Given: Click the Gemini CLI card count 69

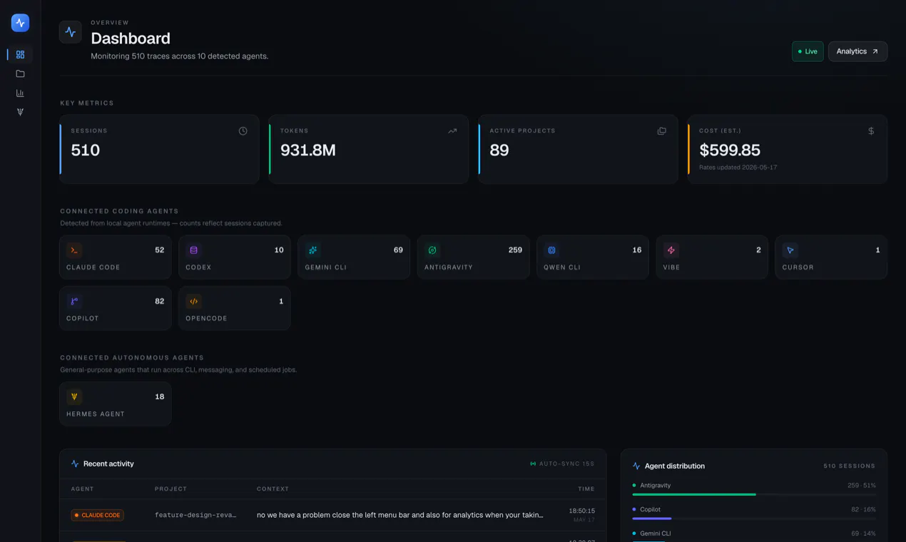Looking at the screenshot, I should click(x=398, y=250).
